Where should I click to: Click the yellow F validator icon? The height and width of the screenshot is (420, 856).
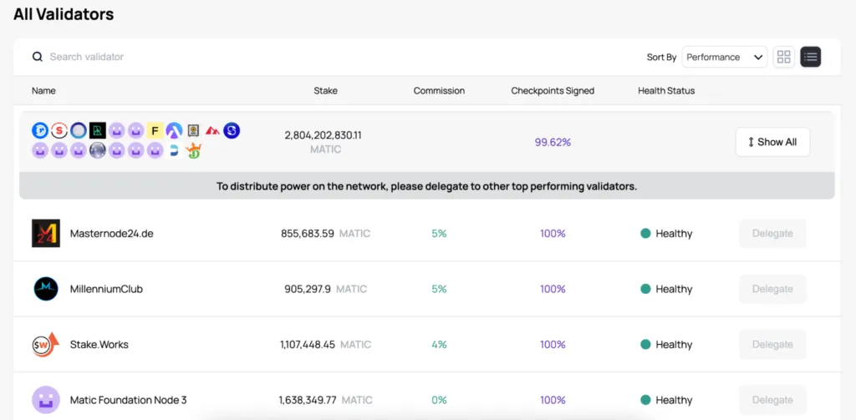pyautogui.click(x=155, y=130)
